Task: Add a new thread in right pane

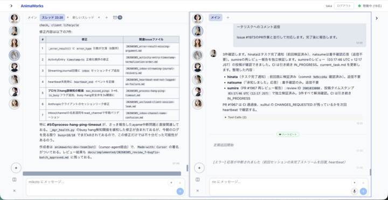Action: (228, 18)
